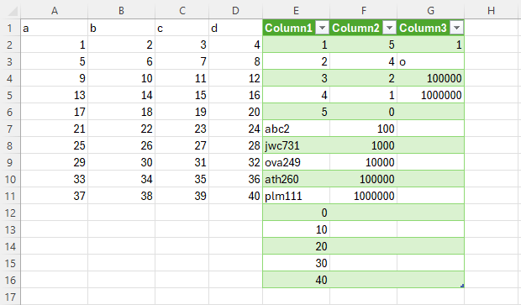Select cell G5 with value 1000000
Screen dimensions: 521x305
pos(430,95)
